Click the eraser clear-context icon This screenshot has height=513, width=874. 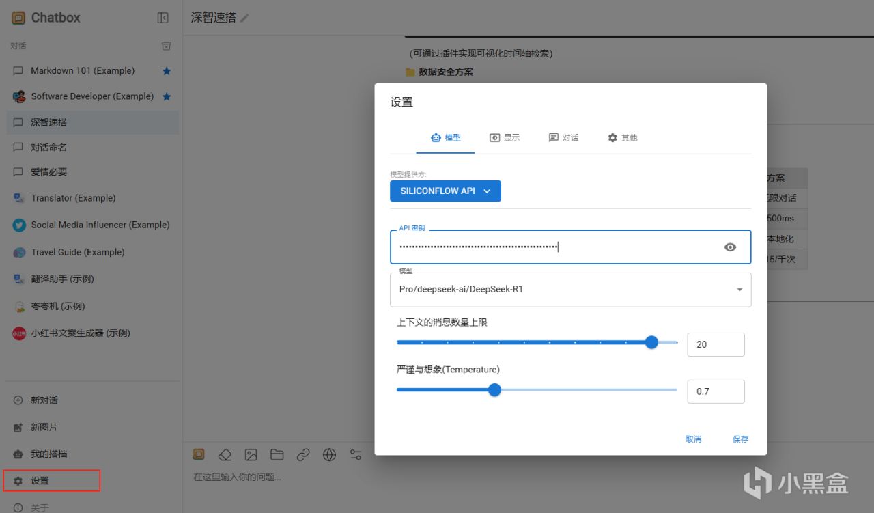coord(225,454)
